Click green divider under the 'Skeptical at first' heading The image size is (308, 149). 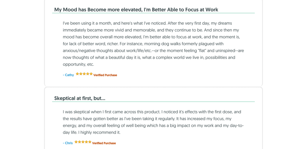[x=153, y=102]
